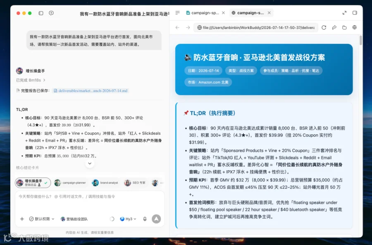Click the scroll-down chevron button in chat
This screenshot has width=372, height=245.
[90, 164]
